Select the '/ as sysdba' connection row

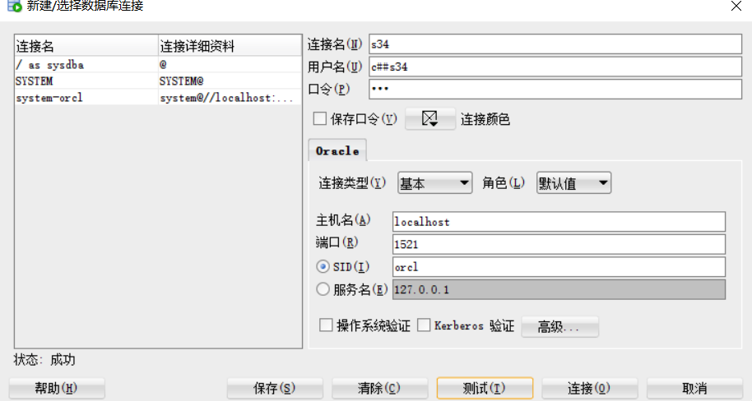tap(158, 65)
